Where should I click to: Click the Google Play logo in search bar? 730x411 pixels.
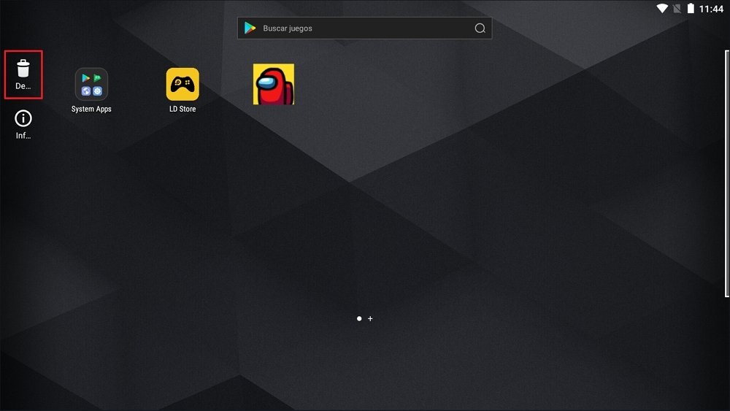[x=250, y=28]
